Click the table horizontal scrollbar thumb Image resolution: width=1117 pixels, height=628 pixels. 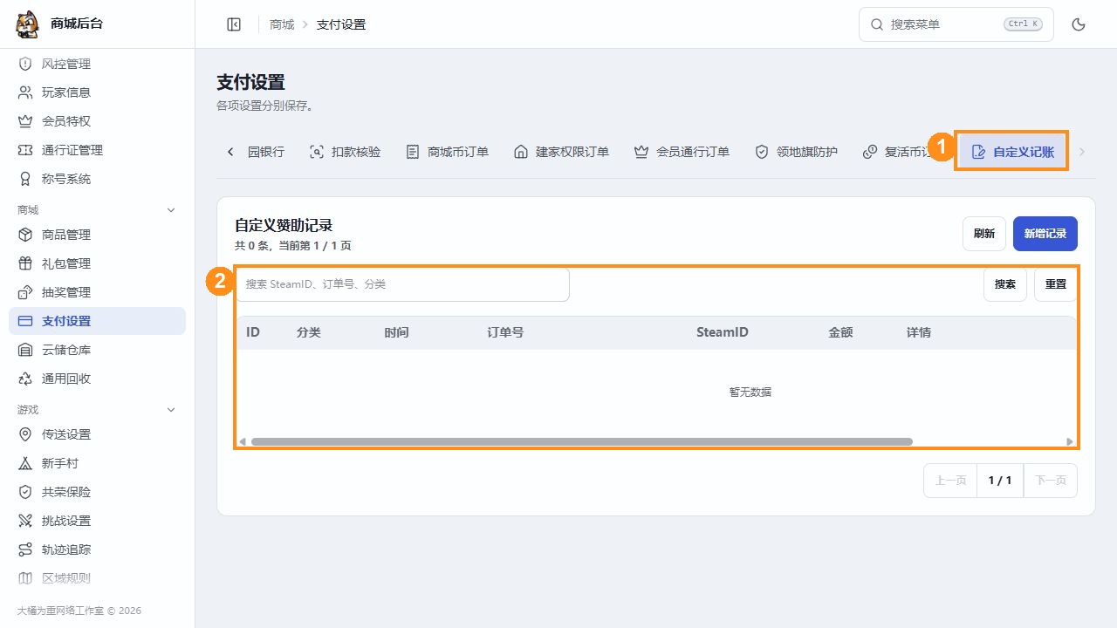coord(582,441)
